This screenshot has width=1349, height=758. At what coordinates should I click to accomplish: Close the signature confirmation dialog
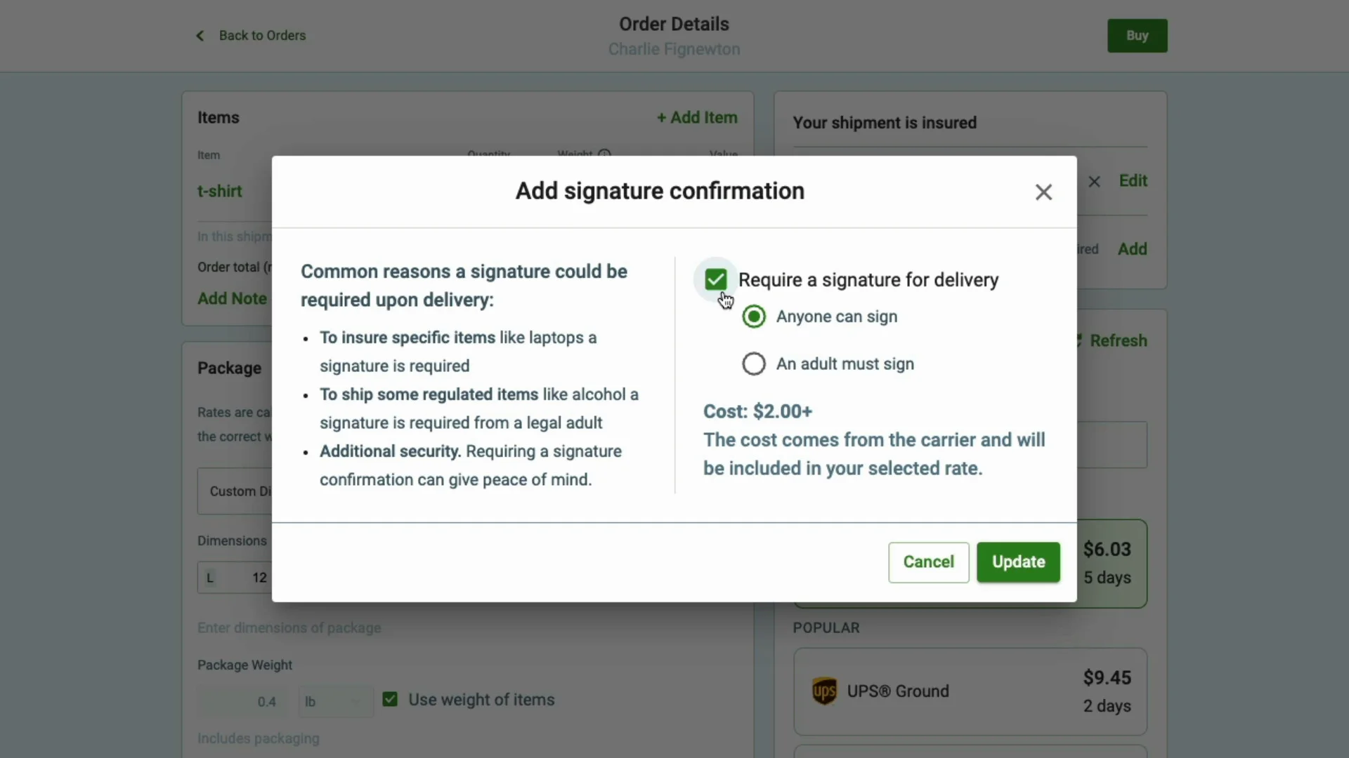(1043, 192)
